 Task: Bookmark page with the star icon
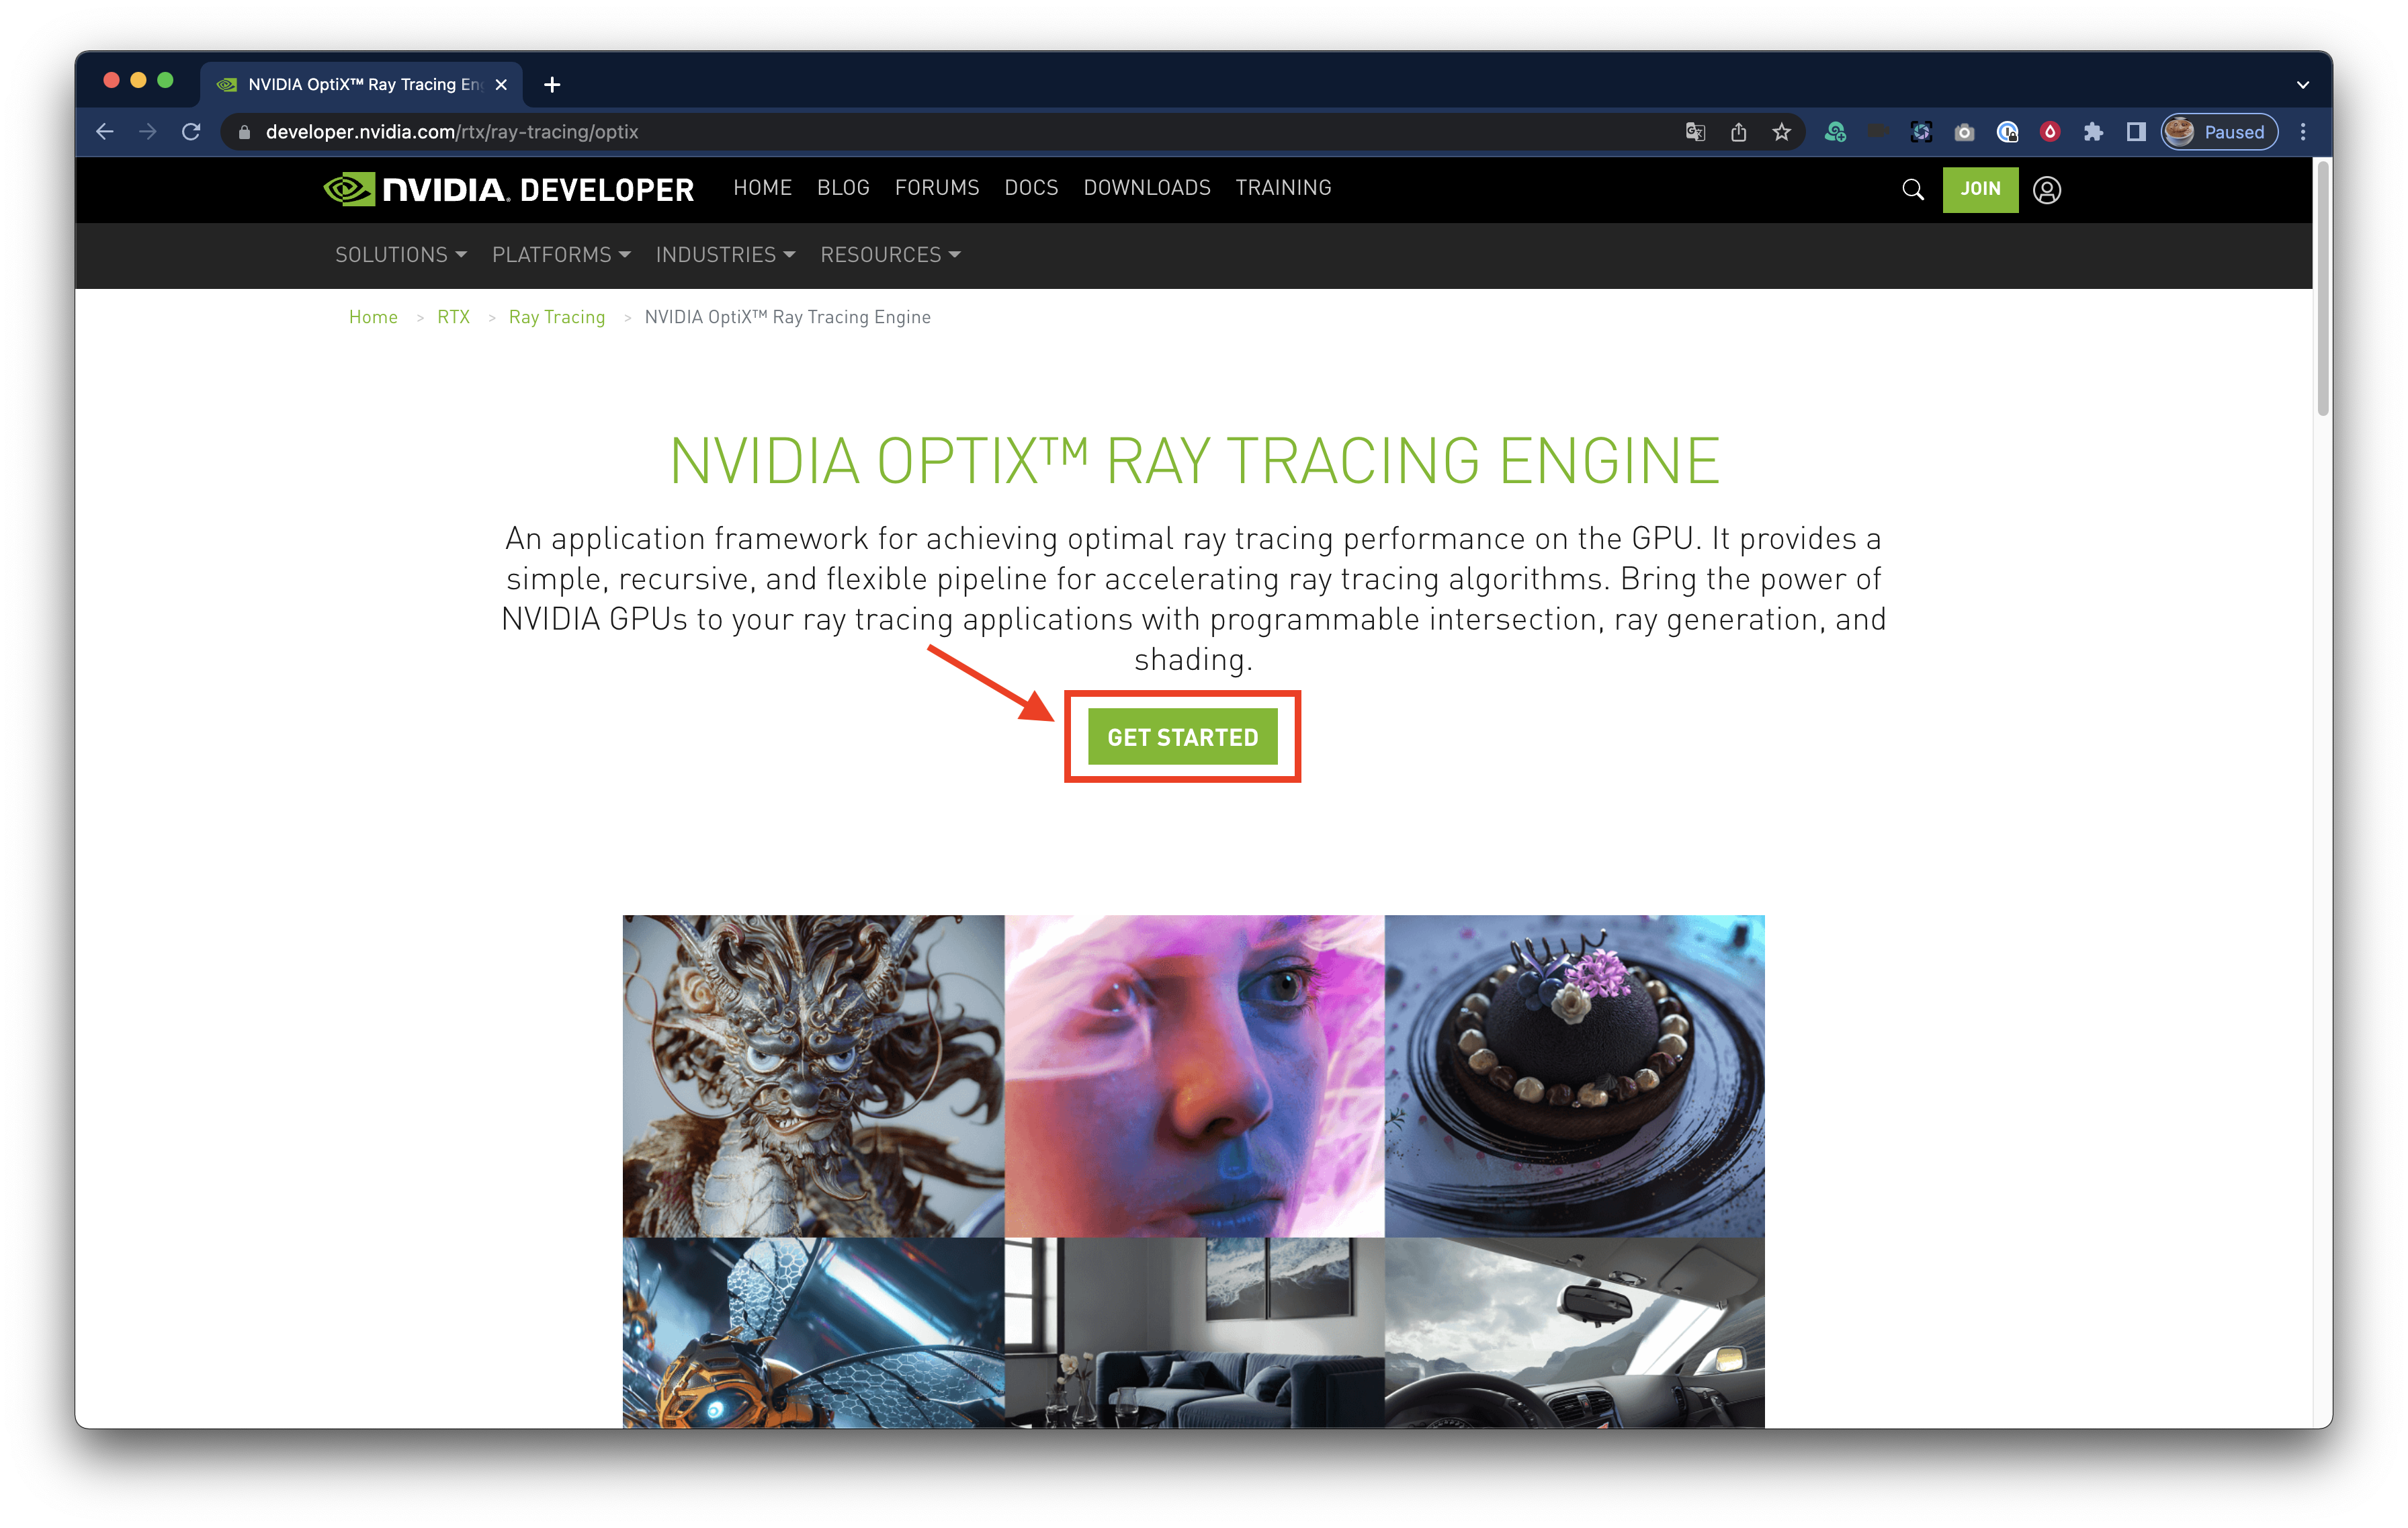tap(1781, 132)
